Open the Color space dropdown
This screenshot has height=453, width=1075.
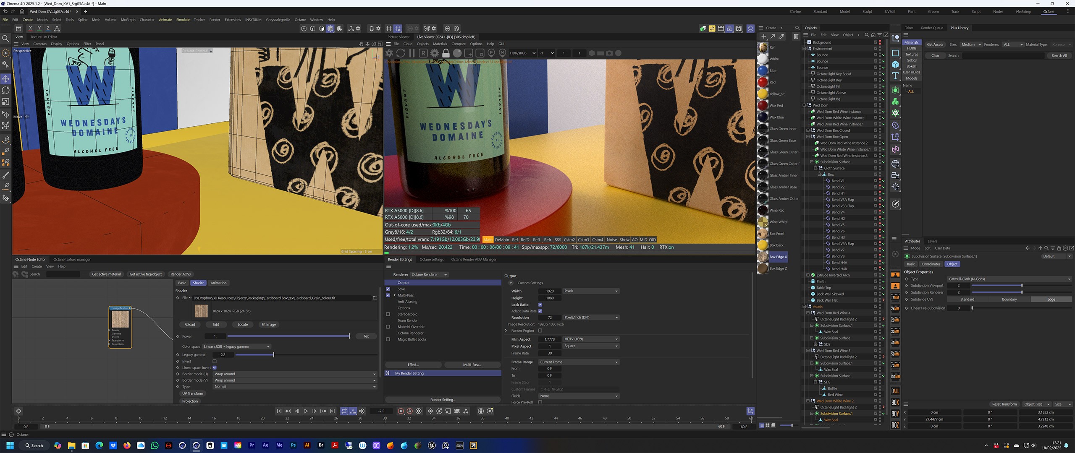tap(236, 346)
